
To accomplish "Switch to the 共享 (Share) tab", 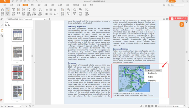I will pos(46,5).
